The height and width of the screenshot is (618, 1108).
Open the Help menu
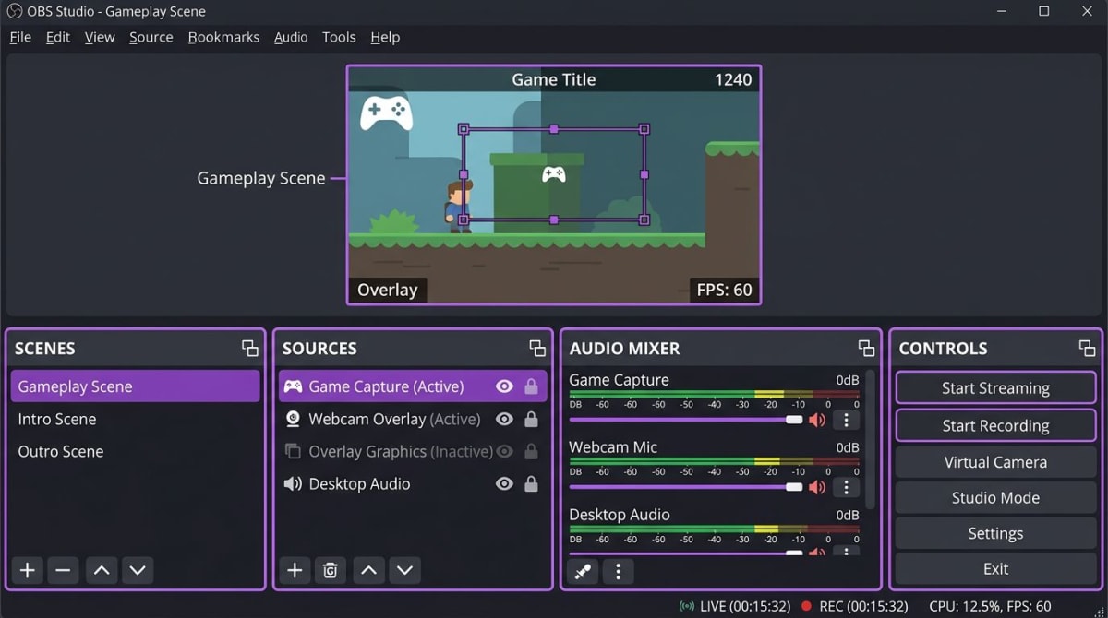click(x=385, y=37)
